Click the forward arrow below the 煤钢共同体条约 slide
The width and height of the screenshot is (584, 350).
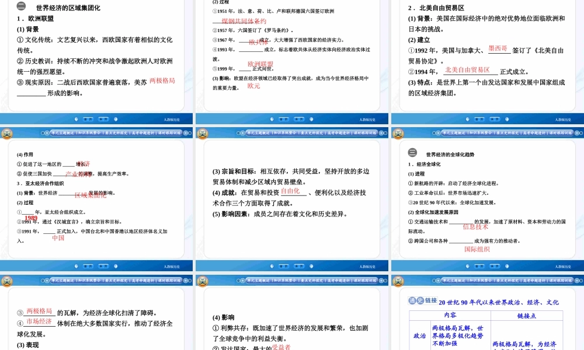[x=311, y=120]
